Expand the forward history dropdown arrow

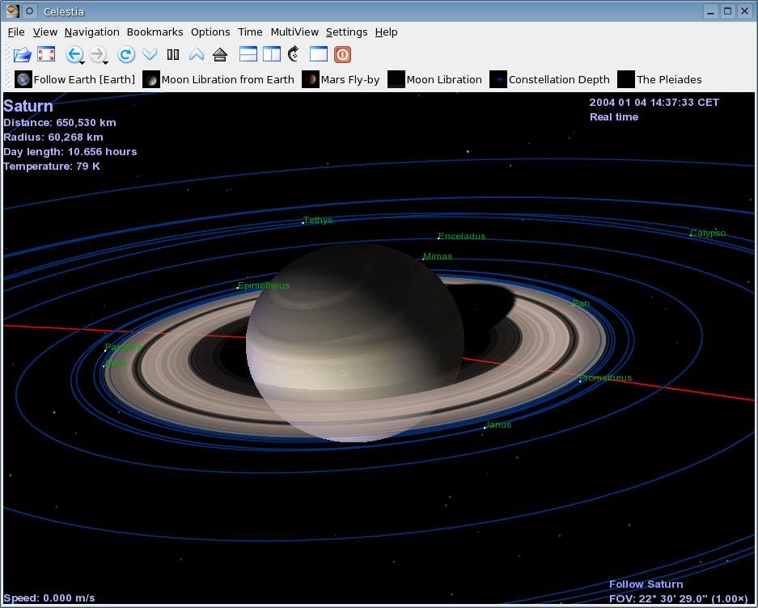coord(106,62)
